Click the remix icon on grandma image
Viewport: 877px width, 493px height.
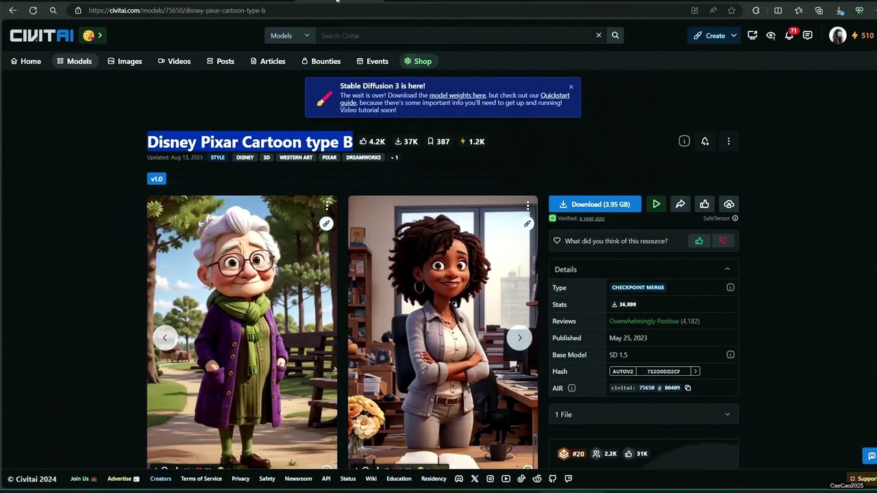(326, 224)
